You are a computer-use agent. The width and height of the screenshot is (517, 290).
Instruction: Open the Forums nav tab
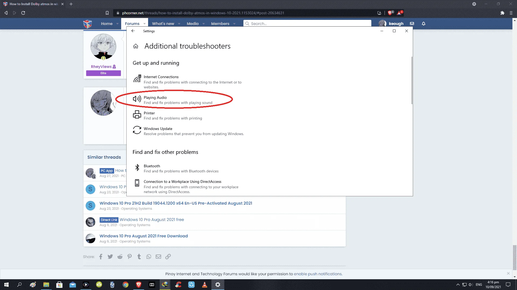[132, 24]
